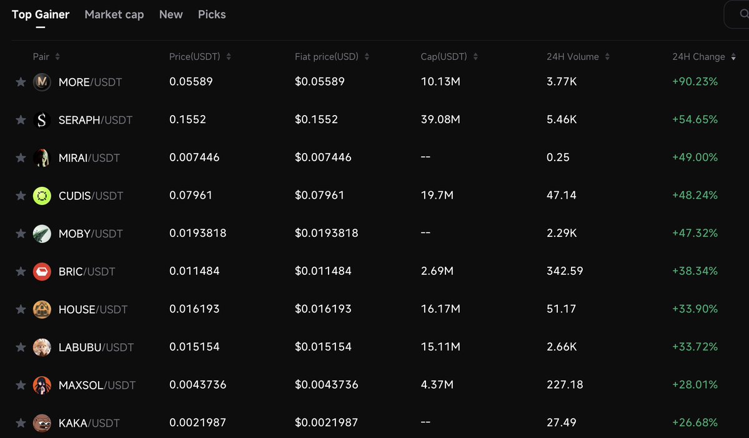This screenshot has height=438, width=749.
Task: Click LABUBU price 0.015154
Action: click(x=194, y=347)
